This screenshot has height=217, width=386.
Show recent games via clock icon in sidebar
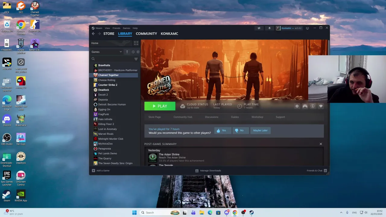(133, 52)
